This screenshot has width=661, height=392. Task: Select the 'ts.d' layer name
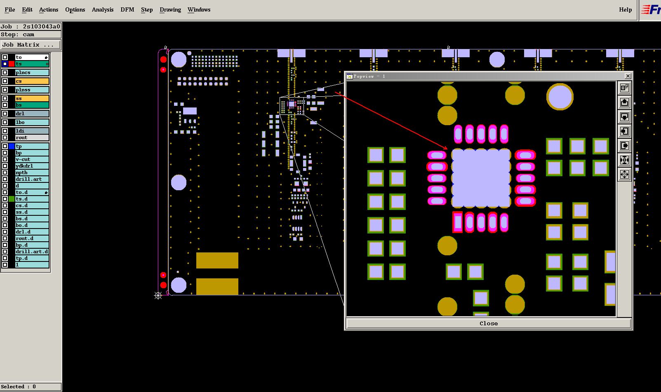point(32,199)
